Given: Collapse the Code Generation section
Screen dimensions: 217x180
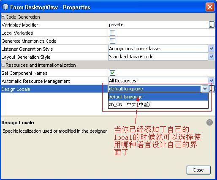Looking at the screenshot, I should 3,17.
